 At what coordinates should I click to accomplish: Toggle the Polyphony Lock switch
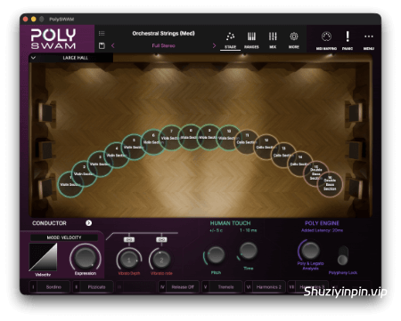[342, 255]
